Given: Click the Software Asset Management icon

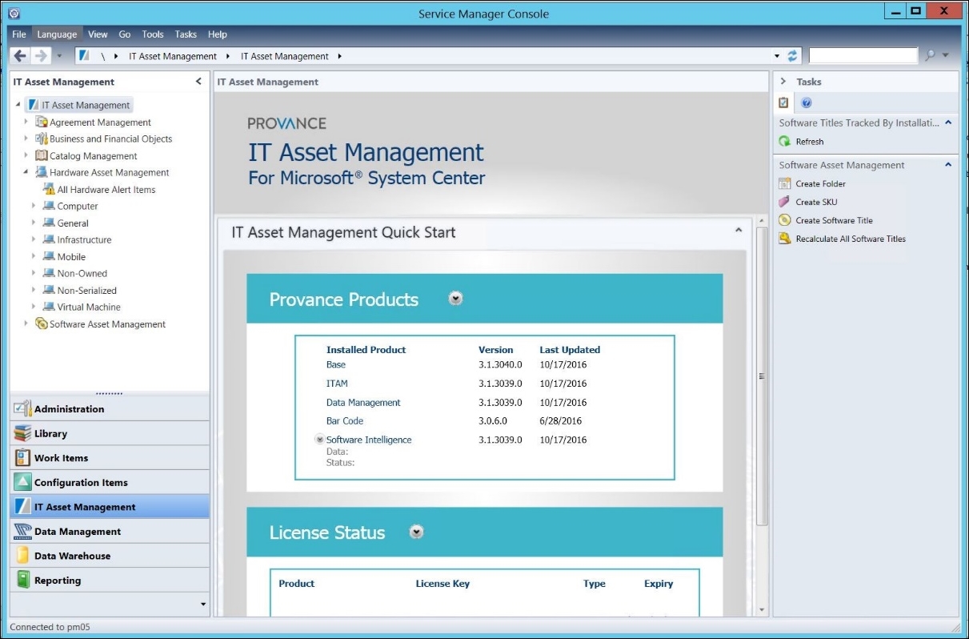Looking at the screenshot, I should coord(42,324).
